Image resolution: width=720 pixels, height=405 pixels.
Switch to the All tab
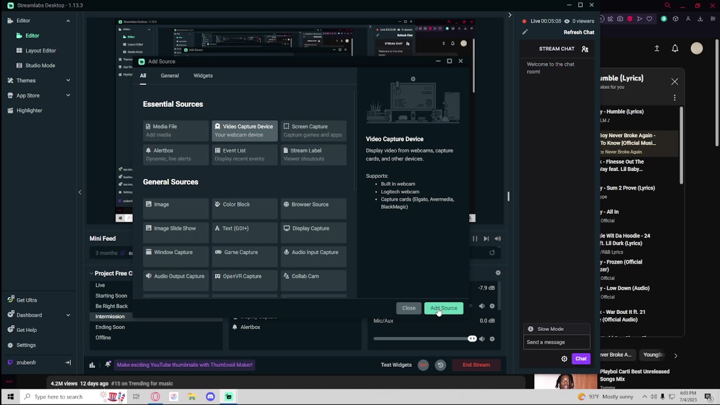[x=143, y=75]
